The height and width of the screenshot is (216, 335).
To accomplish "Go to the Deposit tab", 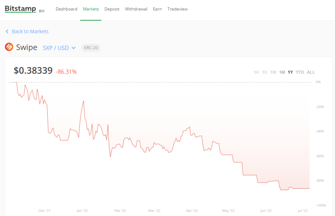I will pyautogui.click(x=112, y=9).
